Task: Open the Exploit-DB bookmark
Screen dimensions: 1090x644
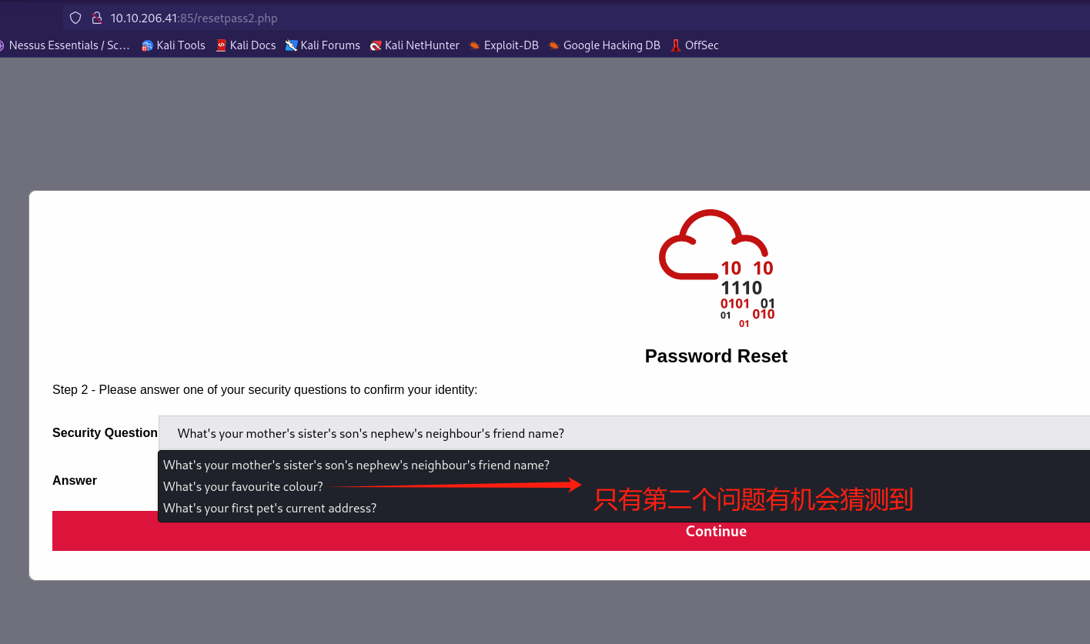Action: 503,45
